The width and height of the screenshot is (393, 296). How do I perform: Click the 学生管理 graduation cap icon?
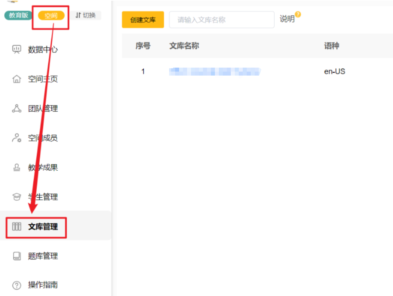(x=17, y=197)
